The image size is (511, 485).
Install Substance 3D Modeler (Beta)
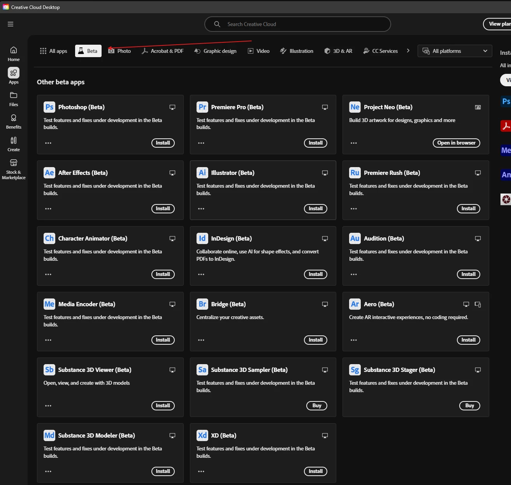point(163,471)
